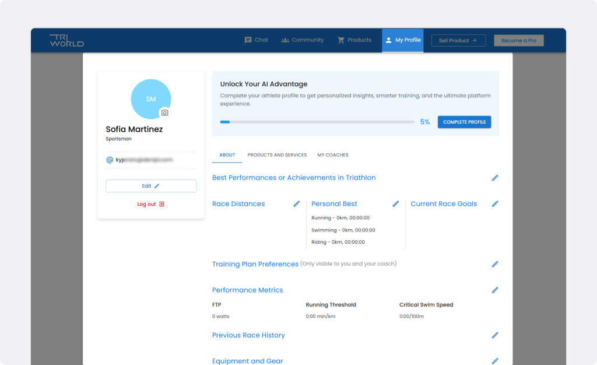Click the Performance Metrics edit pencil
The image size is (597, 365).
pos(495,290)
